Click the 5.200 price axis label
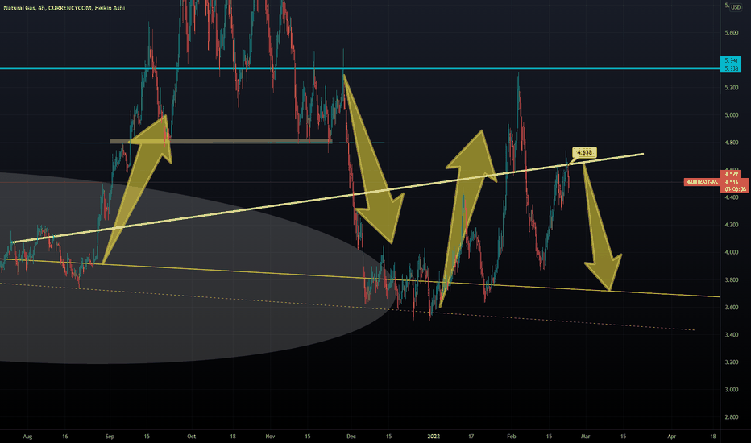This screenshot has width=751, height=443. [732, 88]
